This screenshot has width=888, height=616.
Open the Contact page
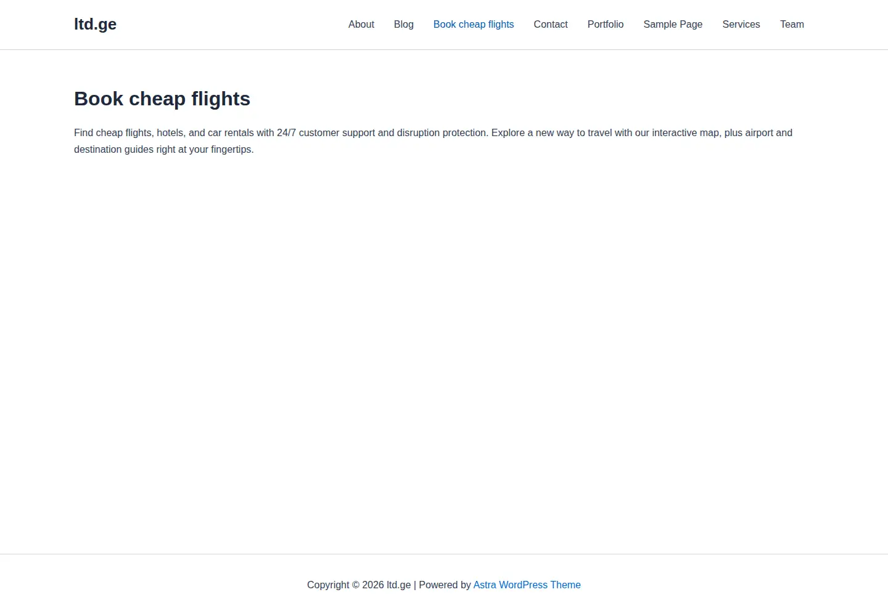(x=551, y=25)
